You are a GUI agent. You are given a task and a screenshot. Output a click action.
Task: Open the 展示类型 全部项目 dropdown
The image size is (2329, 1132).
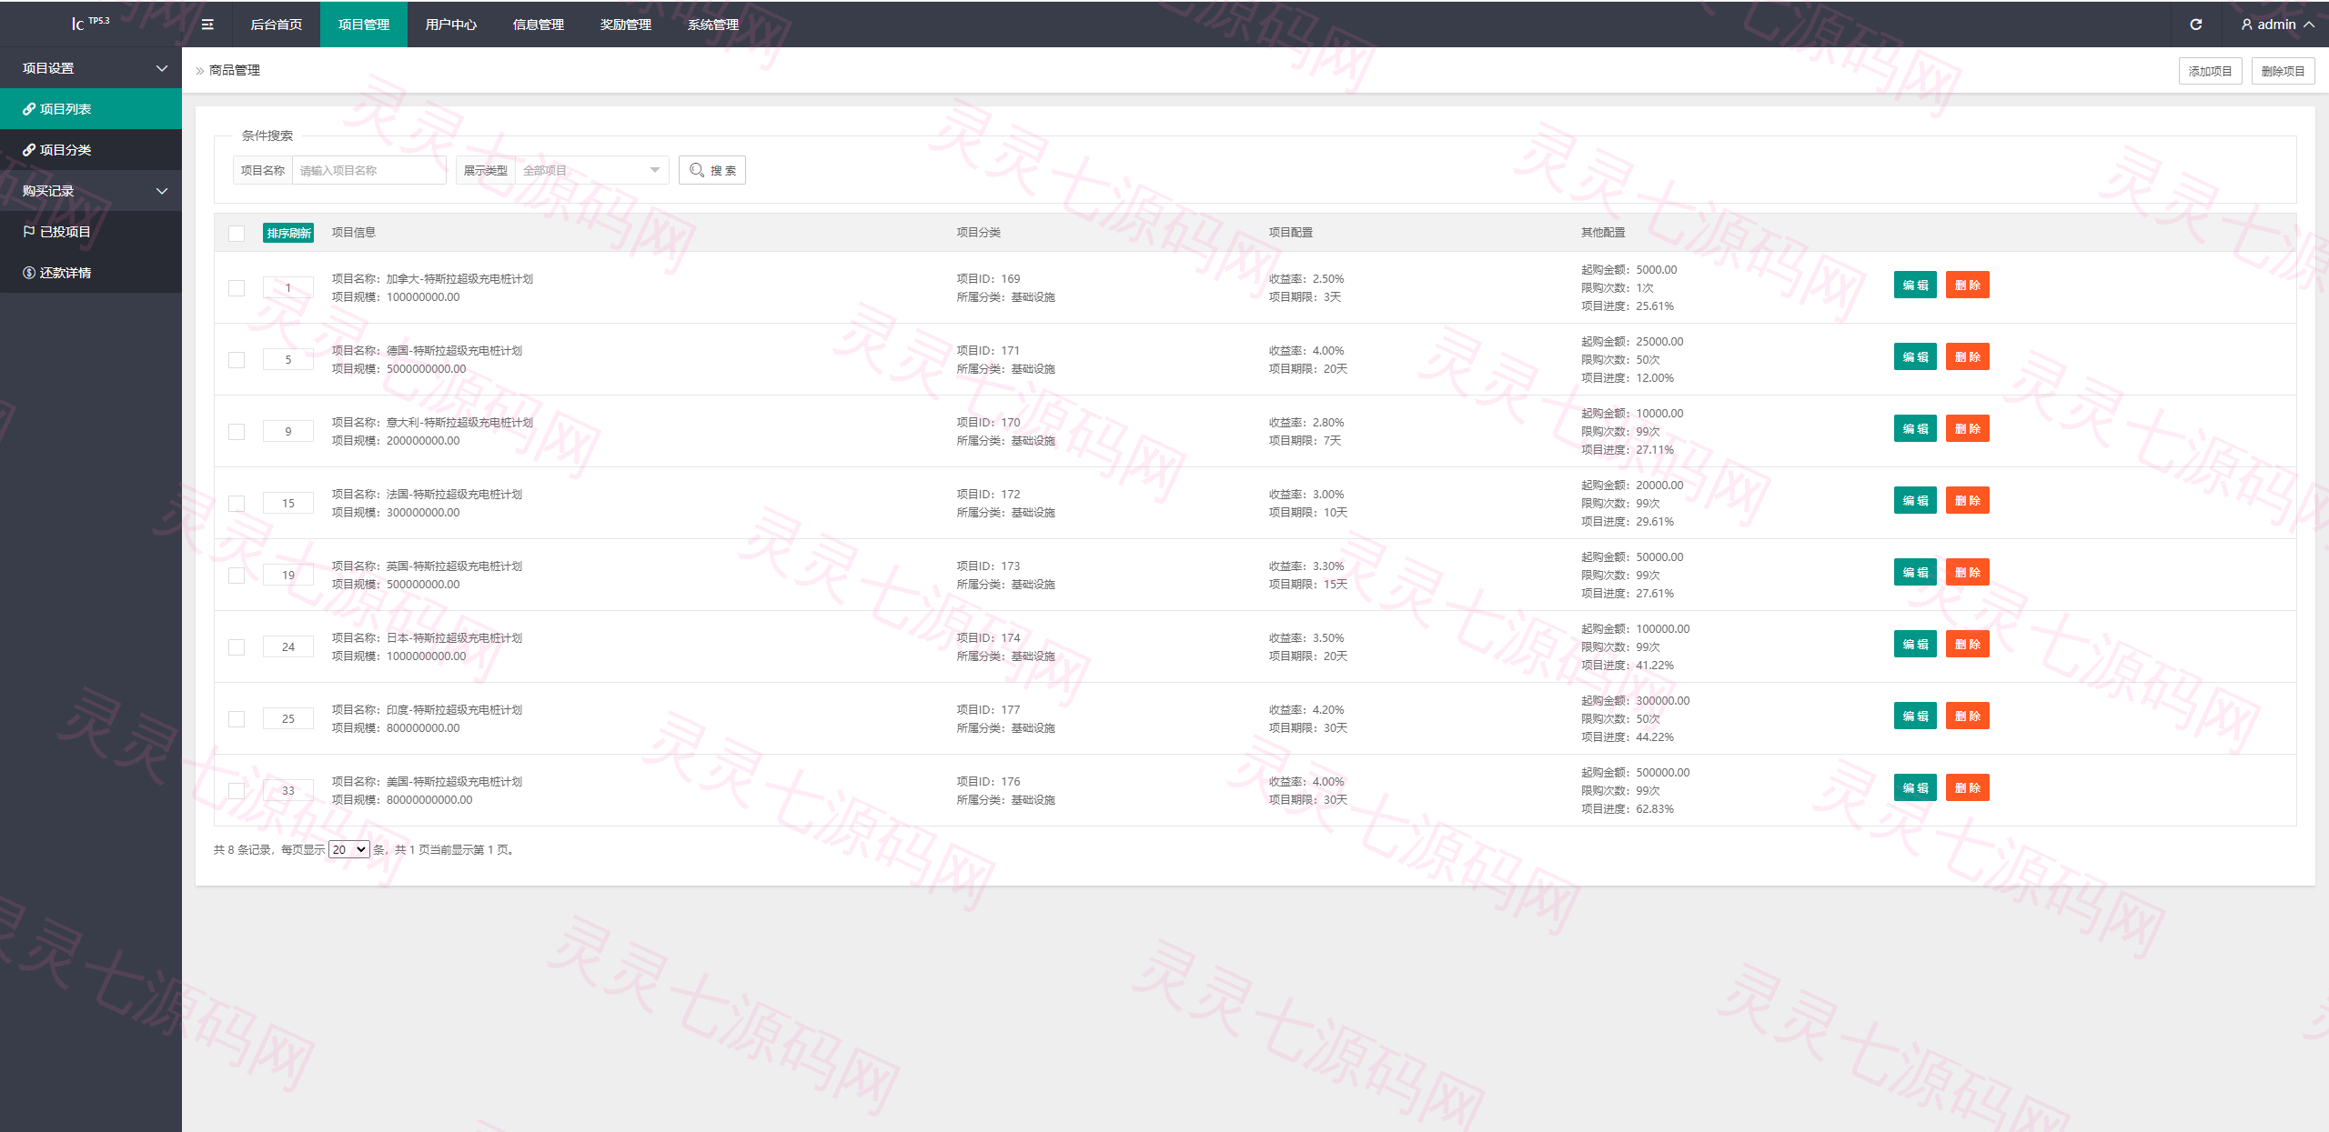[591, 170]
